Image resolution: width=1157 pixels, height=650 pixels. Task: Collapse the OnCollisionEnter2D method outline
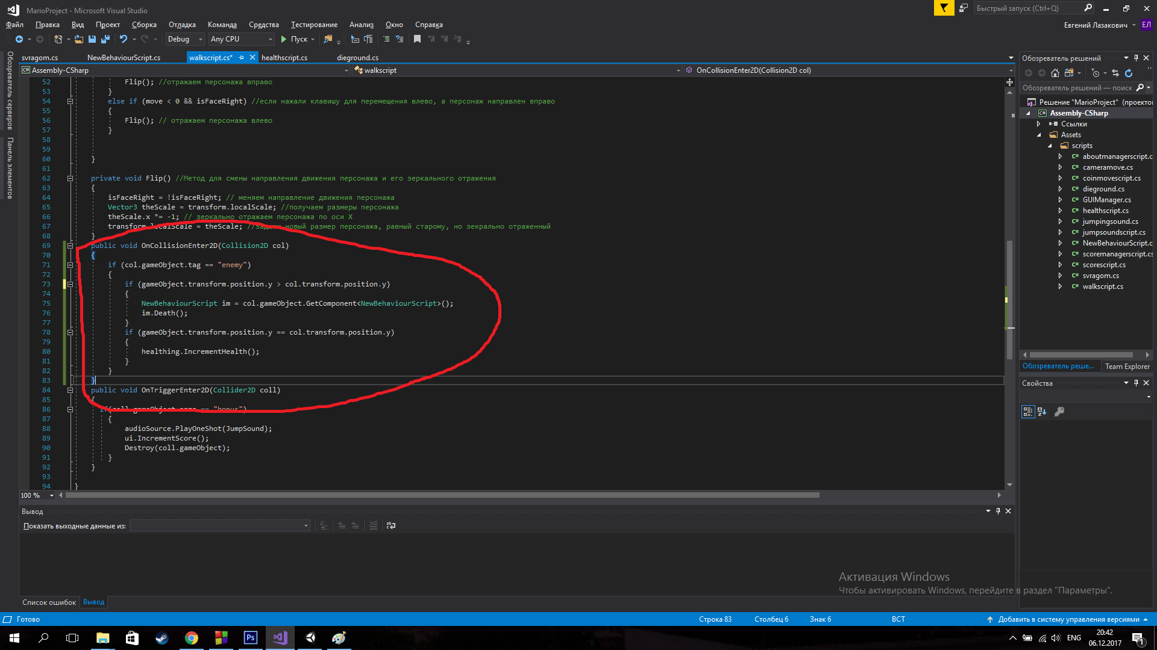[70, 246]
